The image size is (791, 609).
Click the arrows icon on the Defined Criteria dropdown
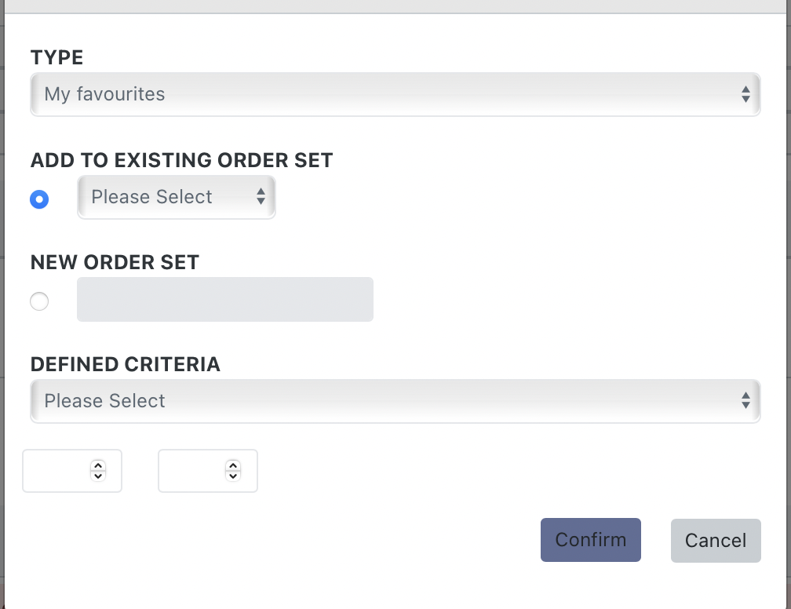click(745, 401)
